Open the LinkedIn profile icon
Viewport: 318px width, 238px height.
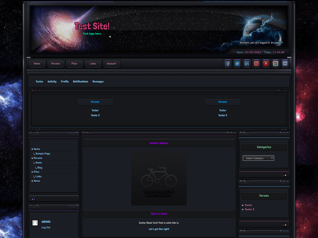pos(246,63)
